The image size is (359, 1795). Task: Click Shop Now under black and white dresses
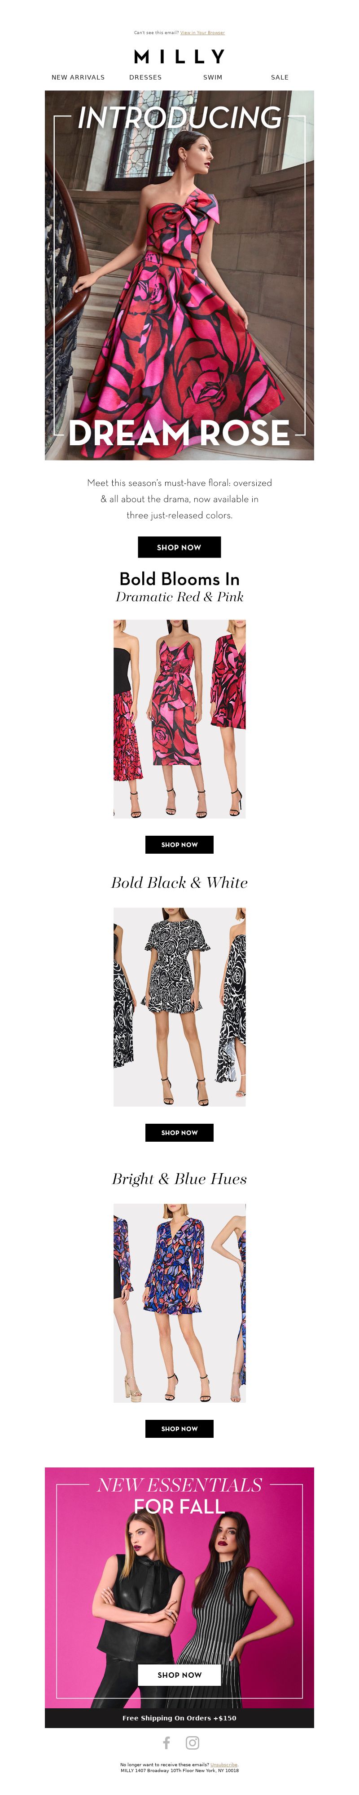pos(179,1132)
